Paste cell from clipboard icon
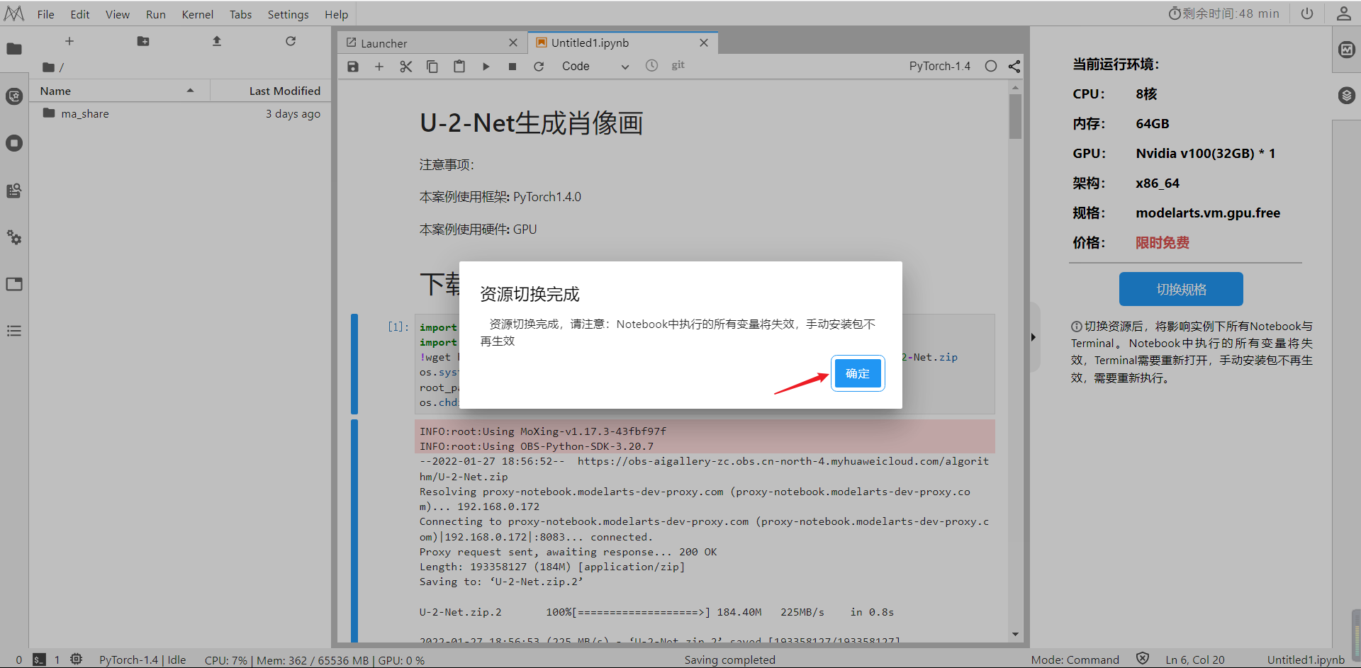This screenshot has height=668, width=1361. tap(459, 66)
